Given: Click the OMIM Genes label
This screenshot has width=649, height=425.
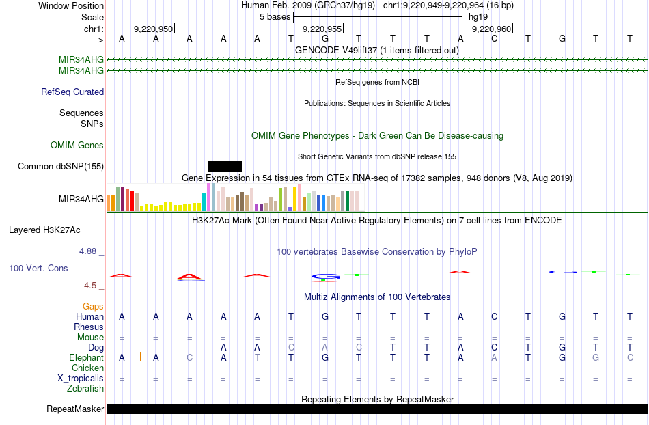Looking at the screenshot, I should (x=77, y=146).
